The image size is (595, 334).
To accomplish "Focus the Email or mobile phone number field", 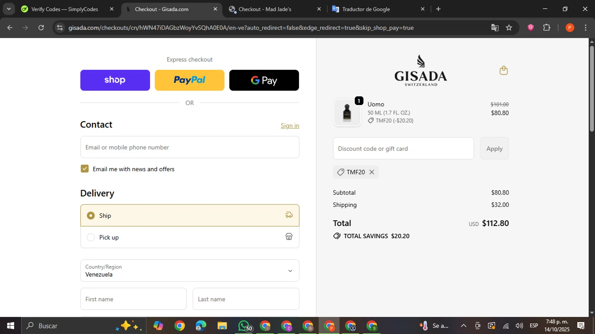I will click(x=190, y=147).
